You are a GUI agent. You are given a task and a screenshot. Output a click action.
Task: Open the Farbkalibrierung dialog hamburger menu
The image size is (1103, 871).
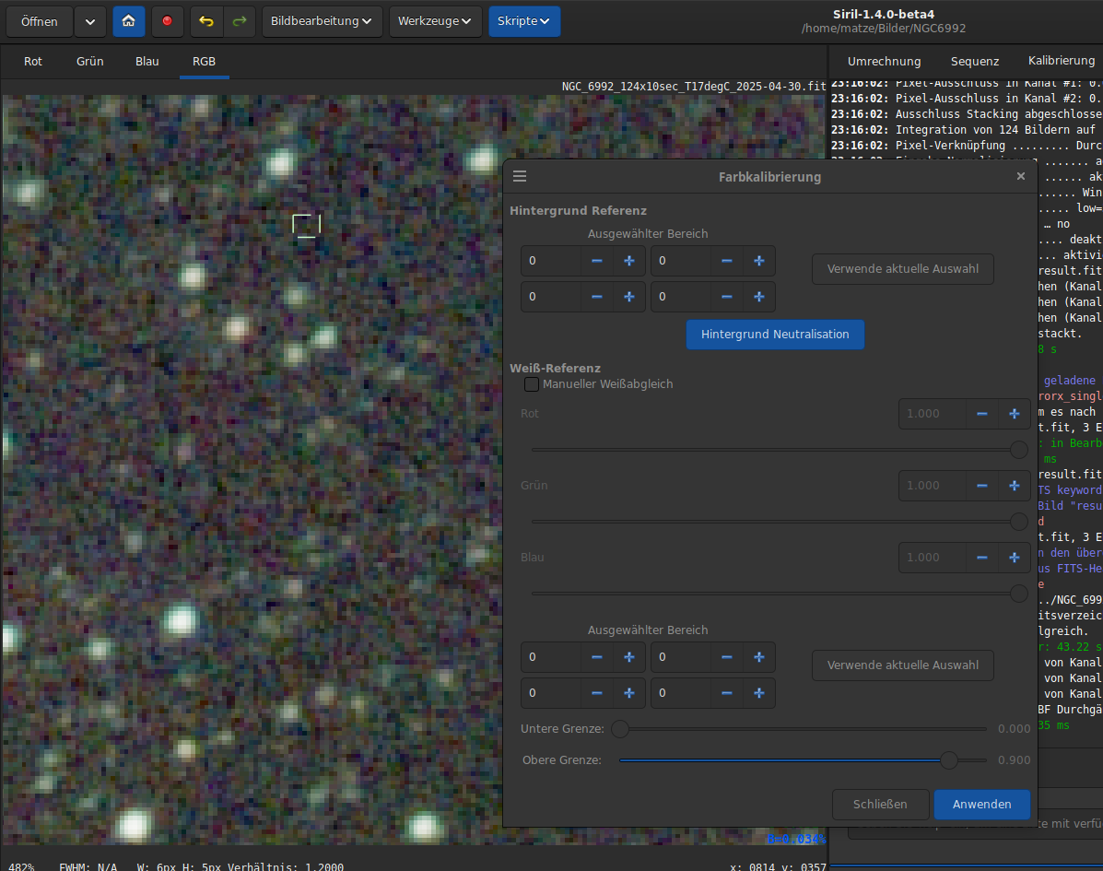point(520,177)
